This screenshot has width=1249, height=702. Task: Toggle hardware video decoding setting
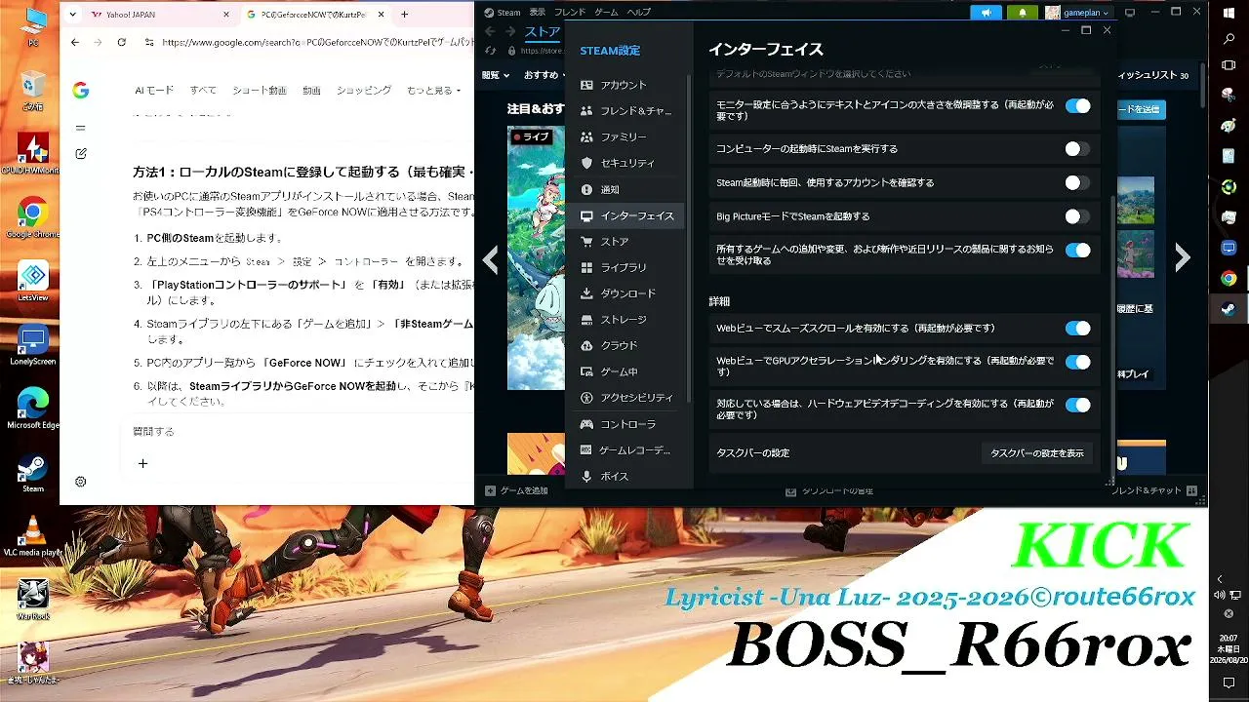pos(1077,405)
